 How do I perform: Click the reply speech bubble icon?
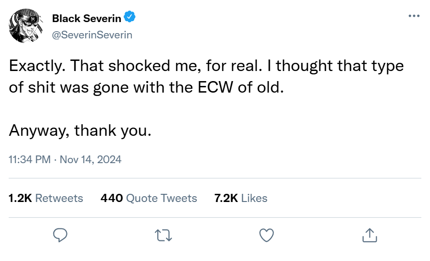60,235
